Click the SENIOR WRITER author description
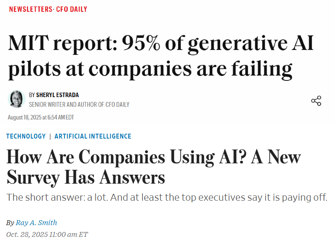335x245 pixels. coord(80,104)
